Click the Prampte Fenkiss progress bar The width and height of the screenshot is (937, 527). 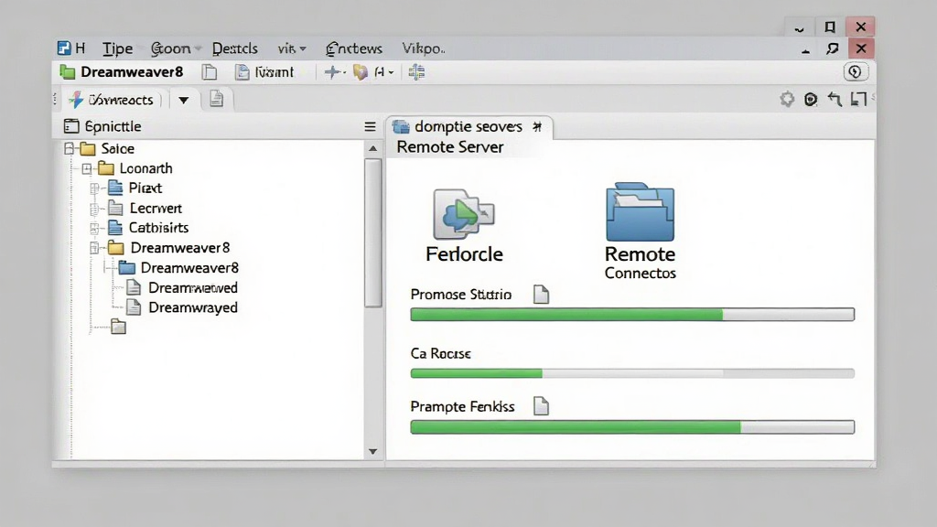pyautogui.click(x=632, y=426)
